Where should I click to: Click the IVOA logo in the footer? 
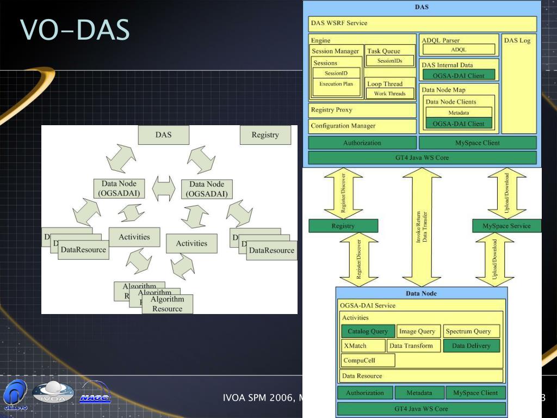coord(53,392)
